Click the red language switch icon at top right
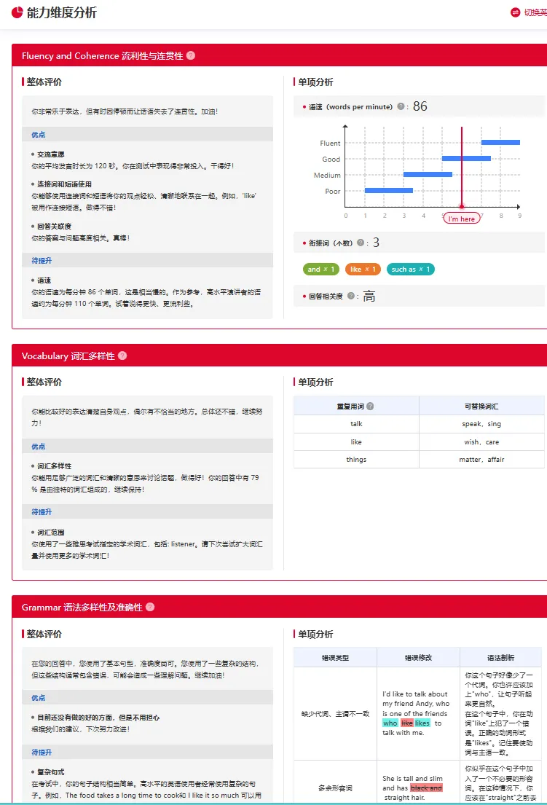Screen dimensions: 547x805 coord(515,12)
